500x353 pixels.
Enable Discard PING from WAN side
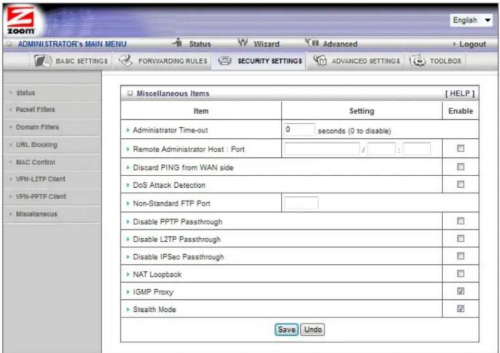461,167
